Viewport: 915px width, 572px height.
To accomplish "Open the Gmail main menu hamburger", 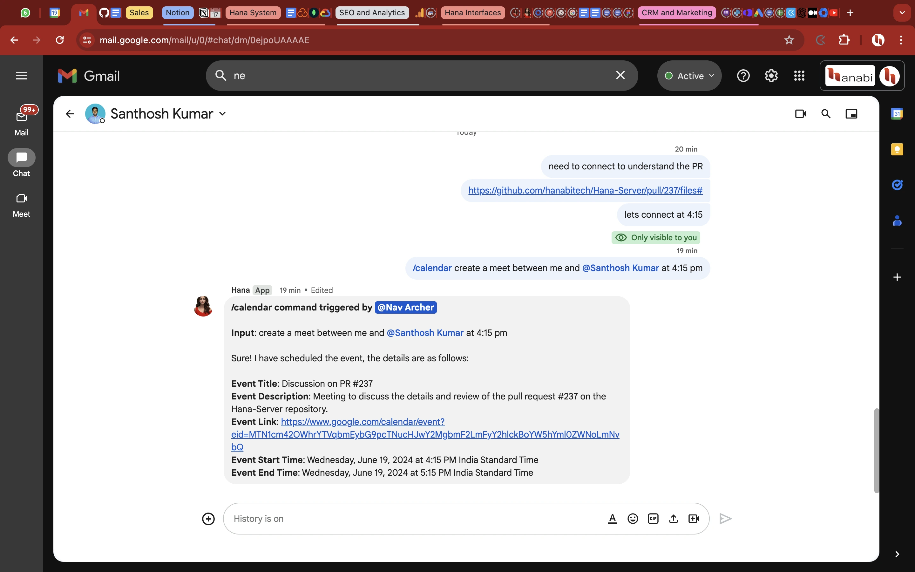I will (x=22, y=76).
